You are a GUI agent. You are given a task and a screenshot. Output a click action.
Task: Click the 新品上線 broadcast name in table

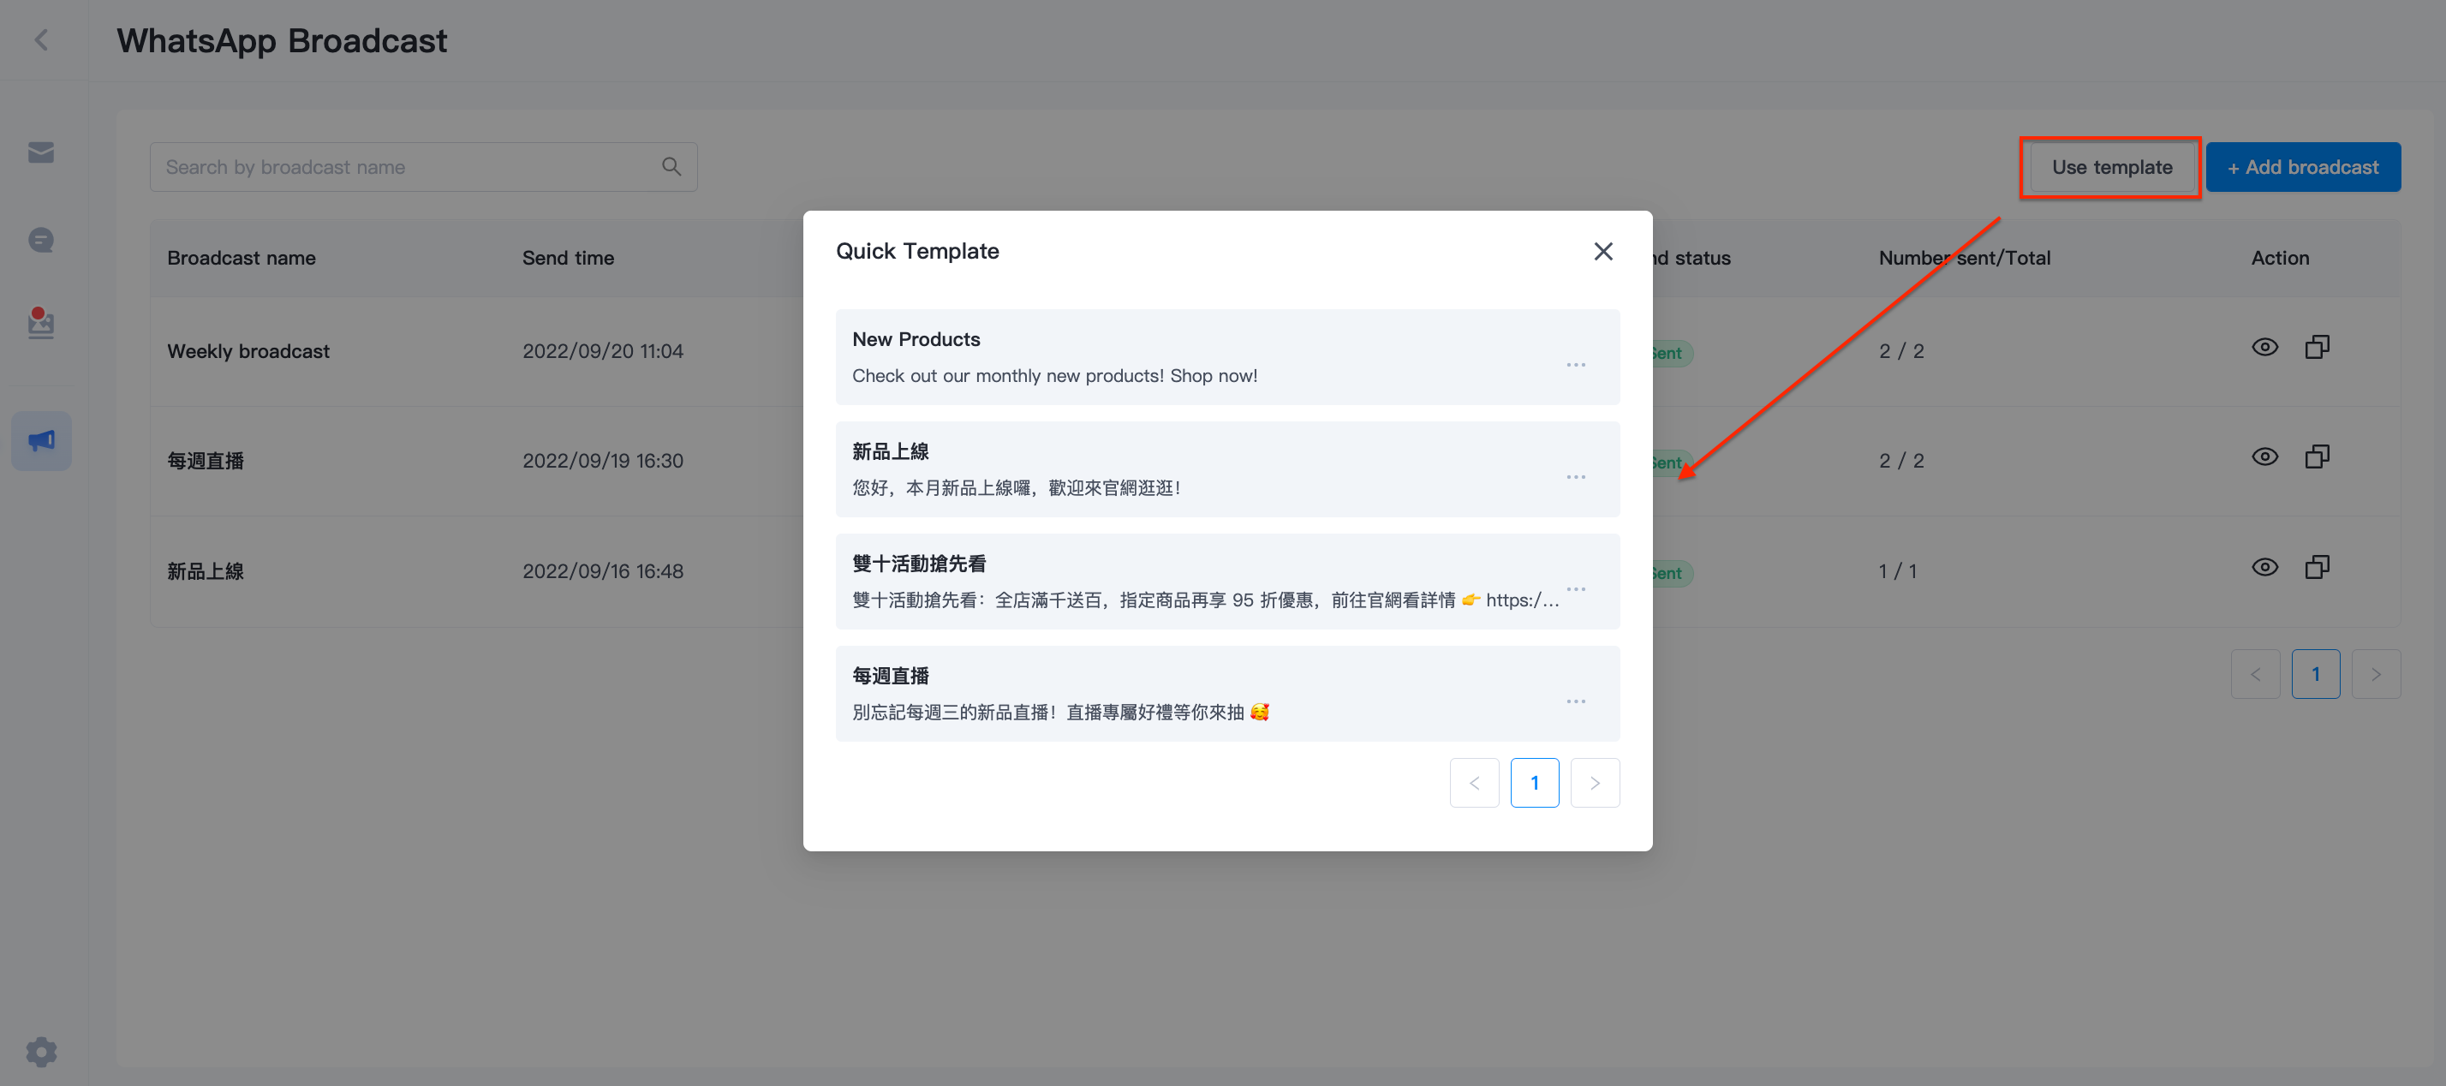point(206,571)
